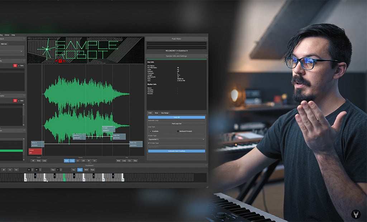Viewport: 367px width, 222px height.
Task: Click the Find Loop-Out button
Action: click(176, 124)
